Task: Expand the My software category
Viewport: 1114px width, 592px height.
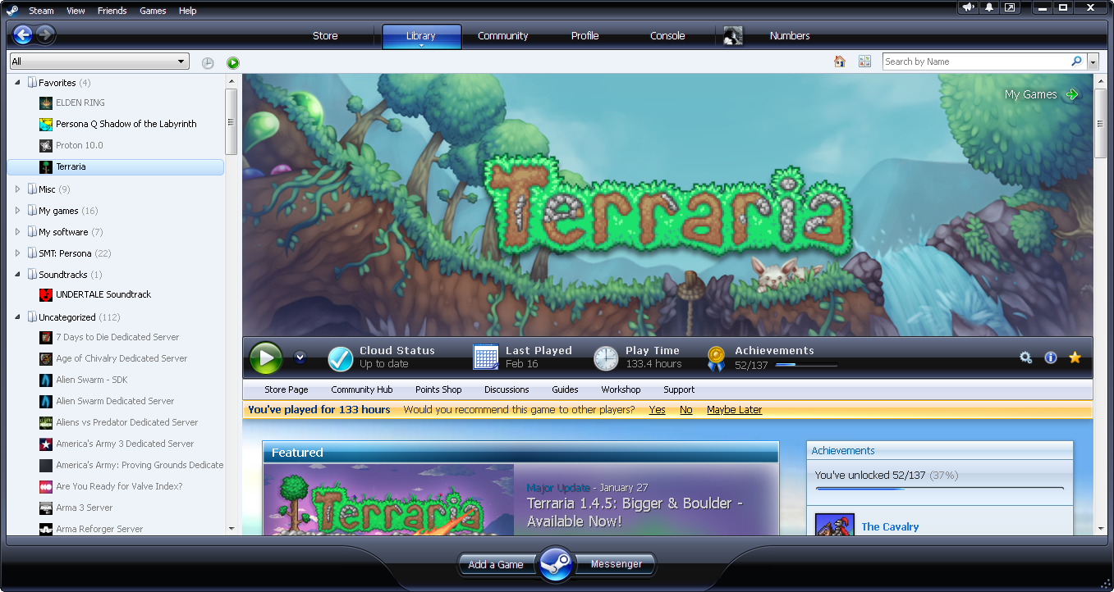Action: tap(17, 232)
